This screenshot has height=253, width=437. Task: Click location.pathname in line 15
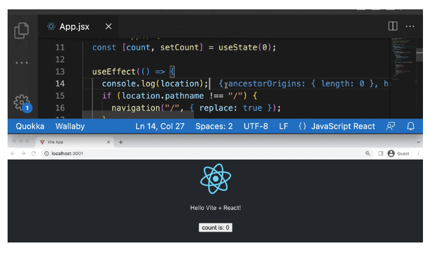163,96
